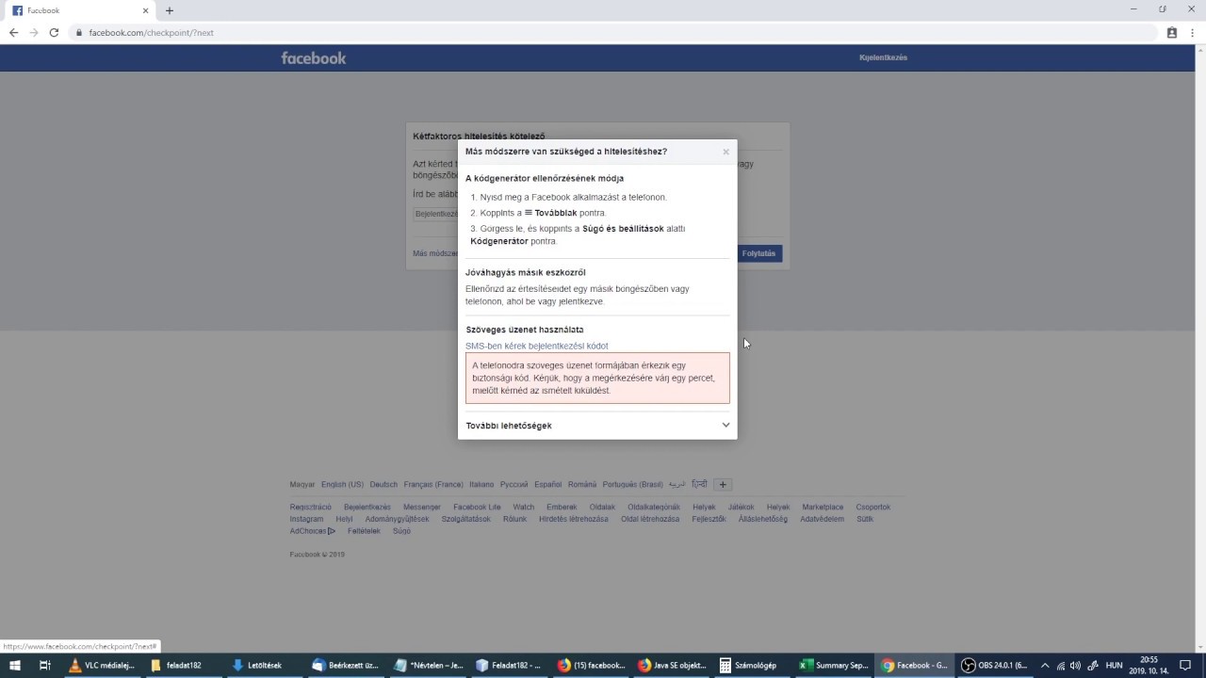Open Regisztráció footer link
The image size is (1206, 678).
(x=310, y=507)
